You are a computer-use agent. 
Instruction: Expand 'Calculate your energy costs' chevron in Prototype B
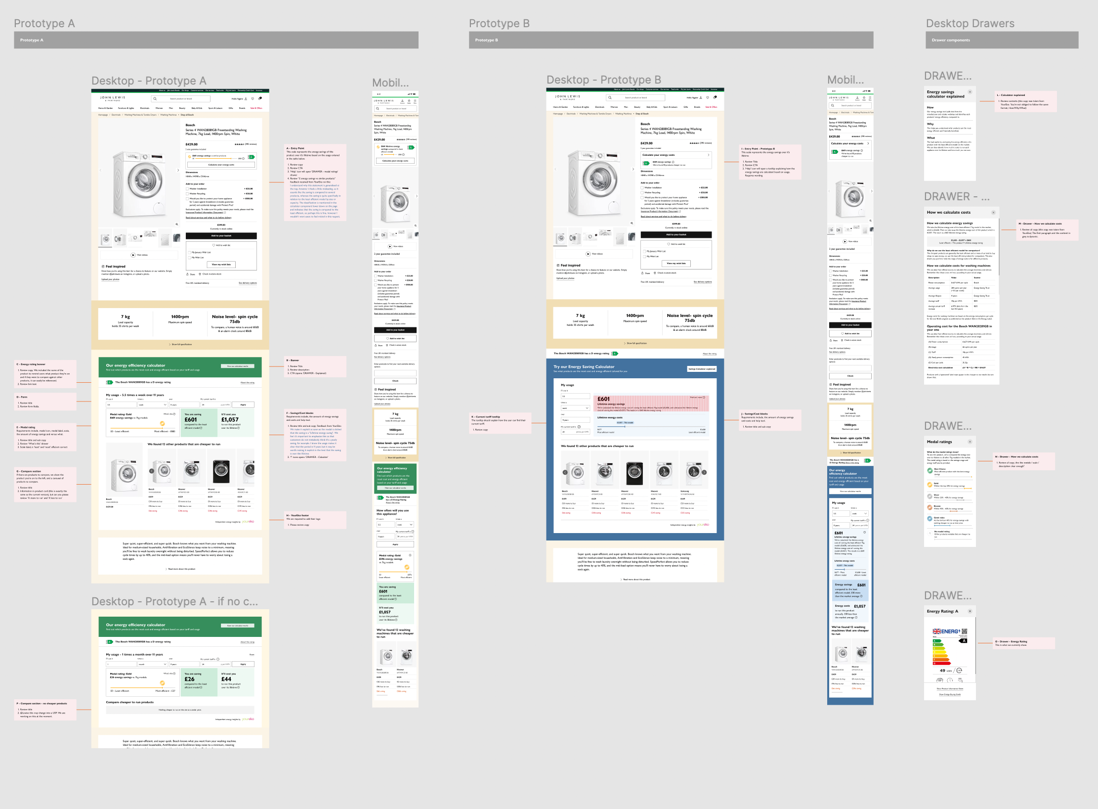click(709, 155)
